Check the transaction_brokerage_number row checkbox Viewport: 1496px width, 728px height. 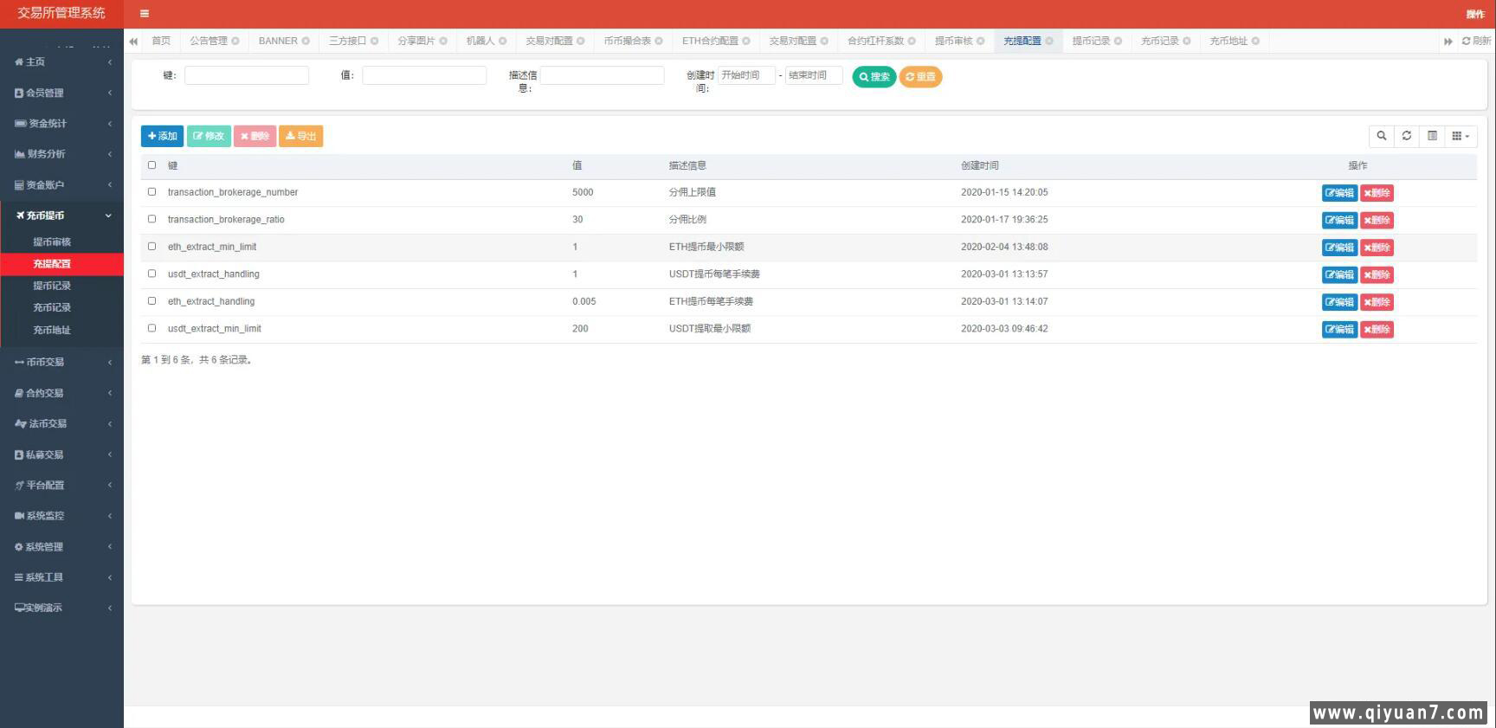[152, 192]
